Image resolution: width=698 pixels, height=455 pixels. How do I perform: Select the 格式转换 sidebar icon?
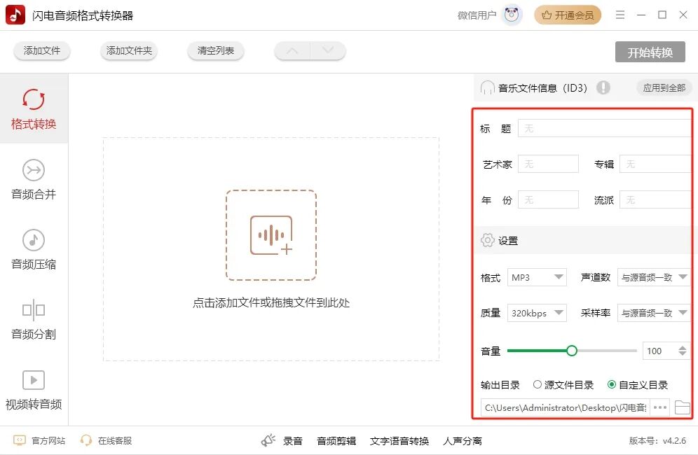pyautogui.click(x=34, y=99)
